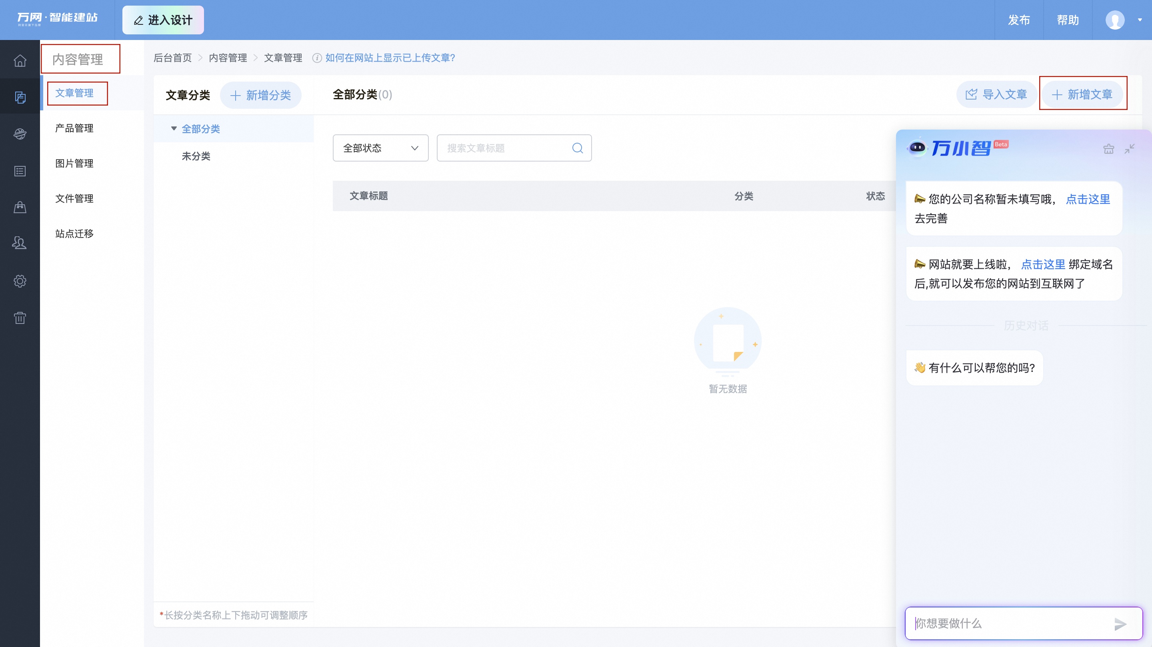Go to 后台首页 breadcrumb
The image size is (1152, 647).
pos(172,58)
